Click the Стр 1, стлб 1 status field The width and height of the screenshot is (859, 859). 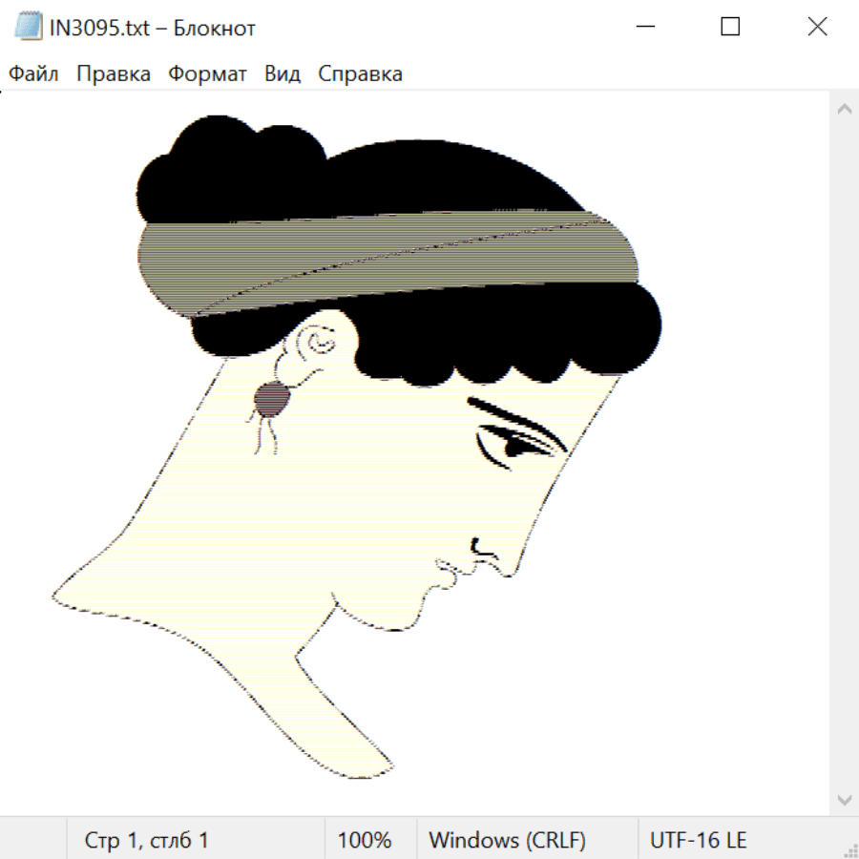(x=147, y=840)
